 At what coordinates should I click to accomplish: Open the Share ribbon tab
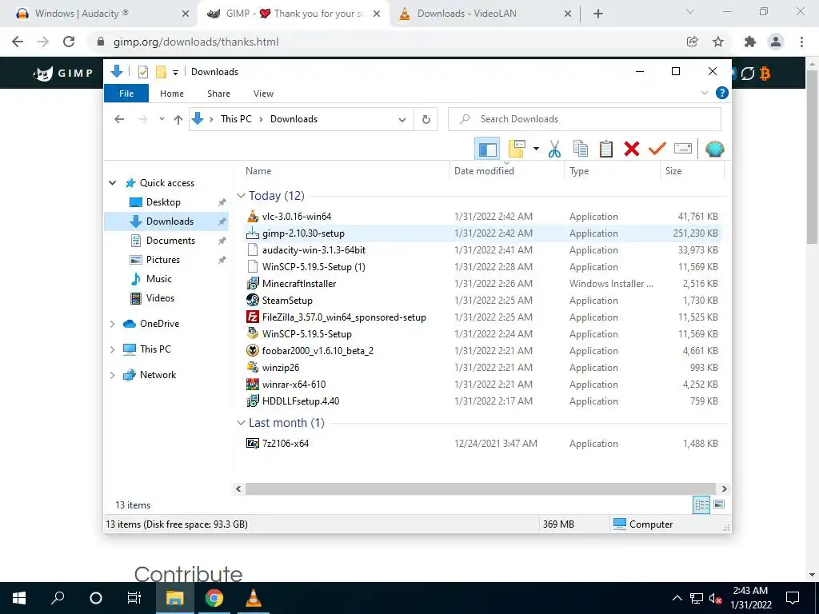218,94
